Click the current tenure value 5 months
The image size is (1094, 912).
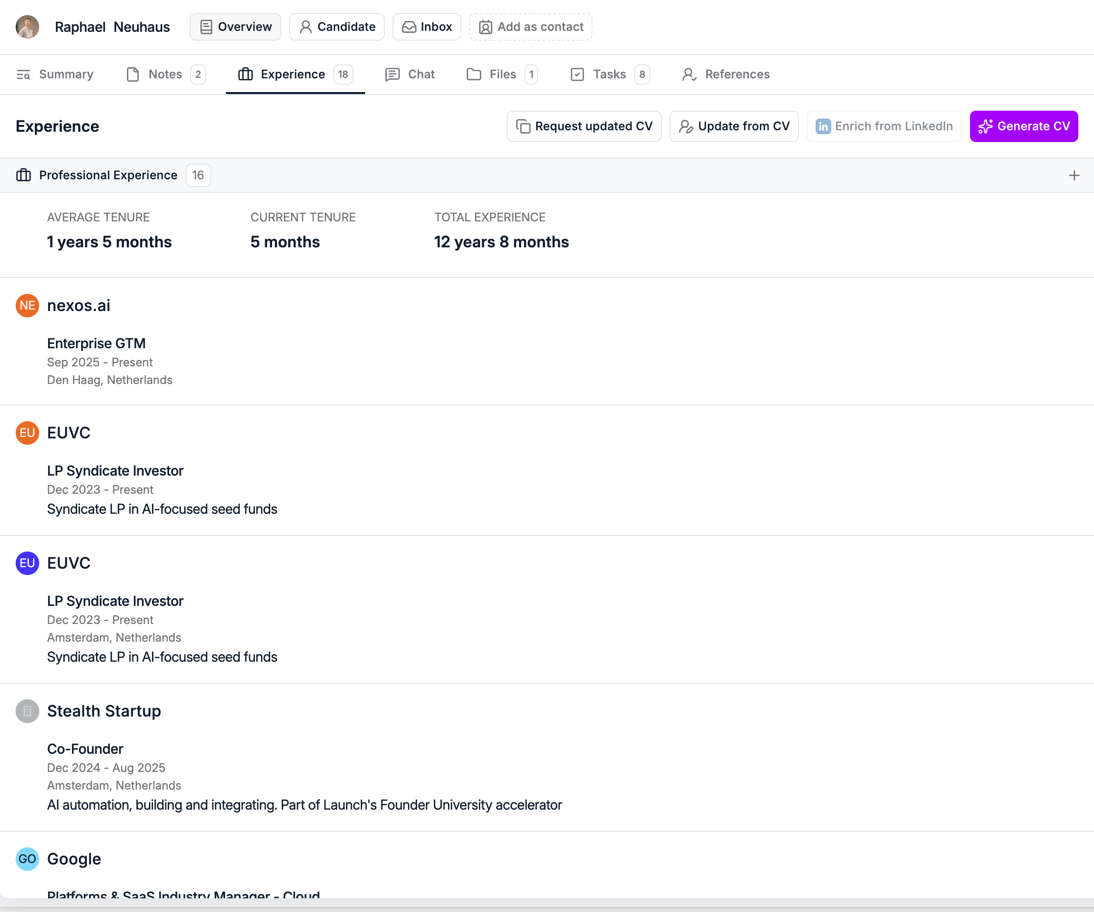285,242
